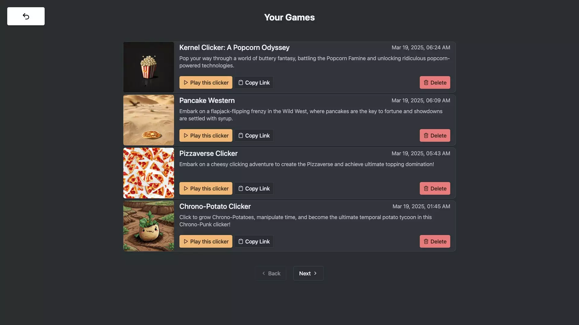Click the pizza slices thumbnail
The image size is (579, 325).
[149, 173]
